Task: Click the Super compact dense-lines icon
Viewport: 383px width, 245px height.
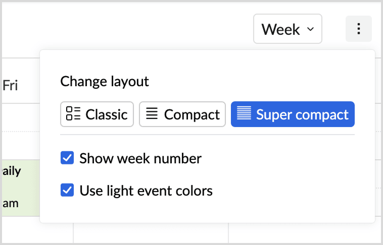Action: click(244, 114)
